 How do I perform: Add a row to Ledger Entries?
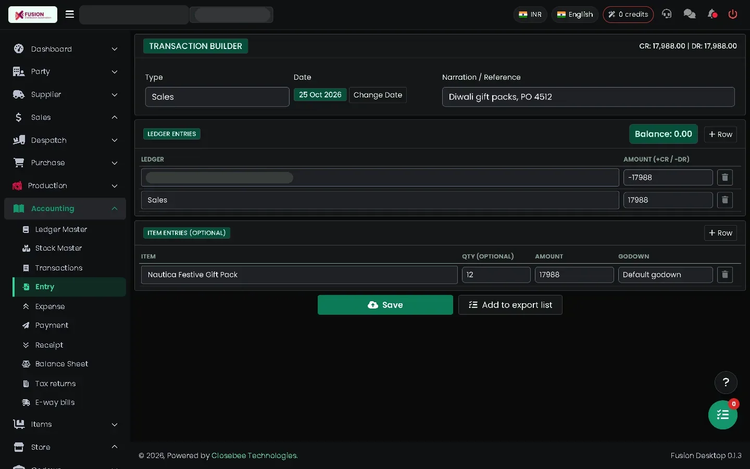pos(720,134)
